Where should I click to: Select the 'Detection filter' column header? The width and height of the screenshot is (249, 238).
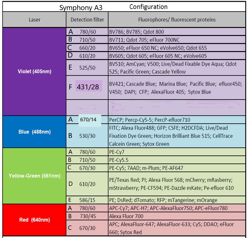click(x=87, y=19)
